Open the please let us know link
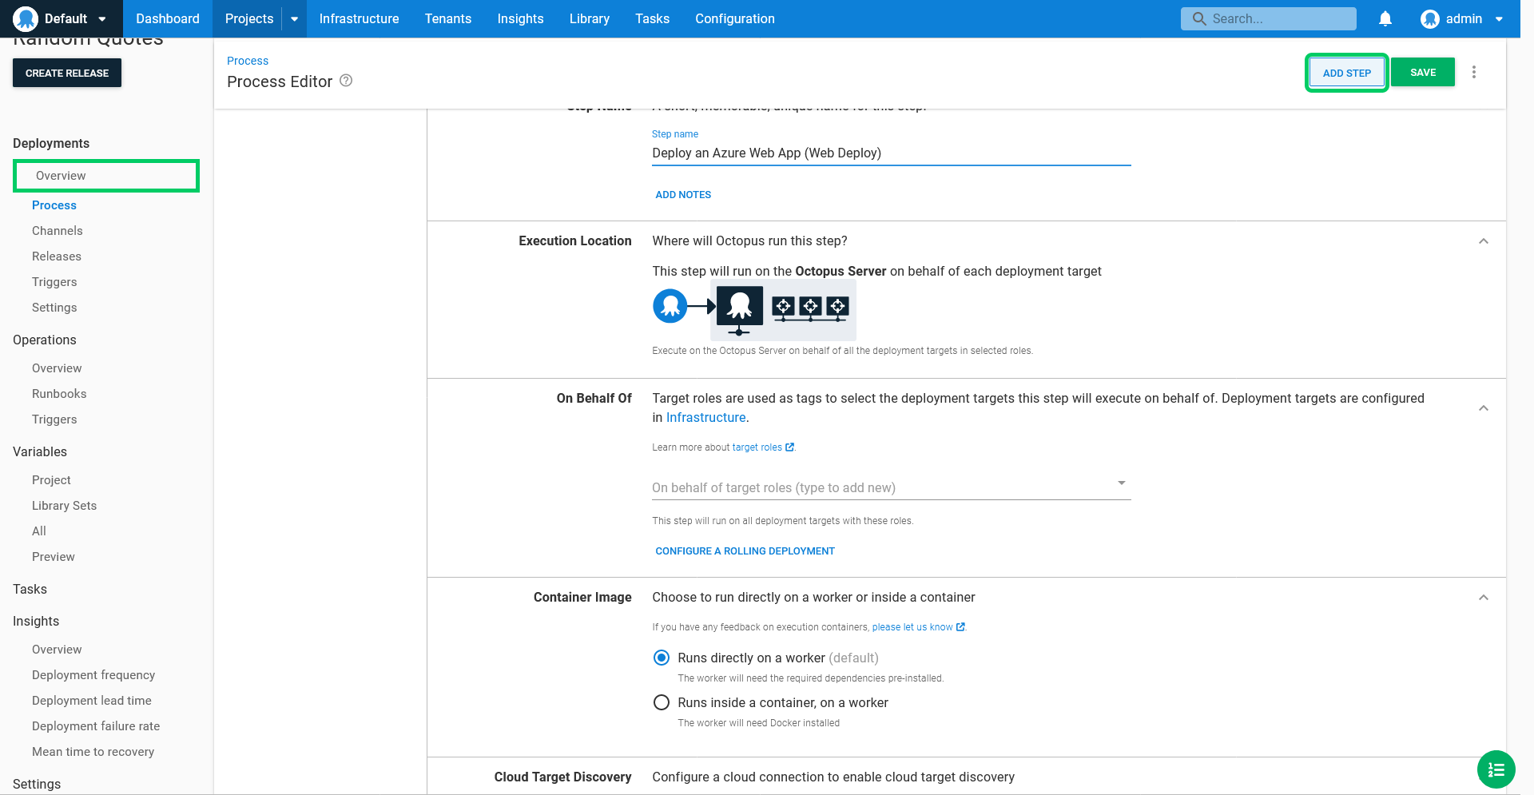This screenshot has width=1534, height=795. click(x=918, y=627)
